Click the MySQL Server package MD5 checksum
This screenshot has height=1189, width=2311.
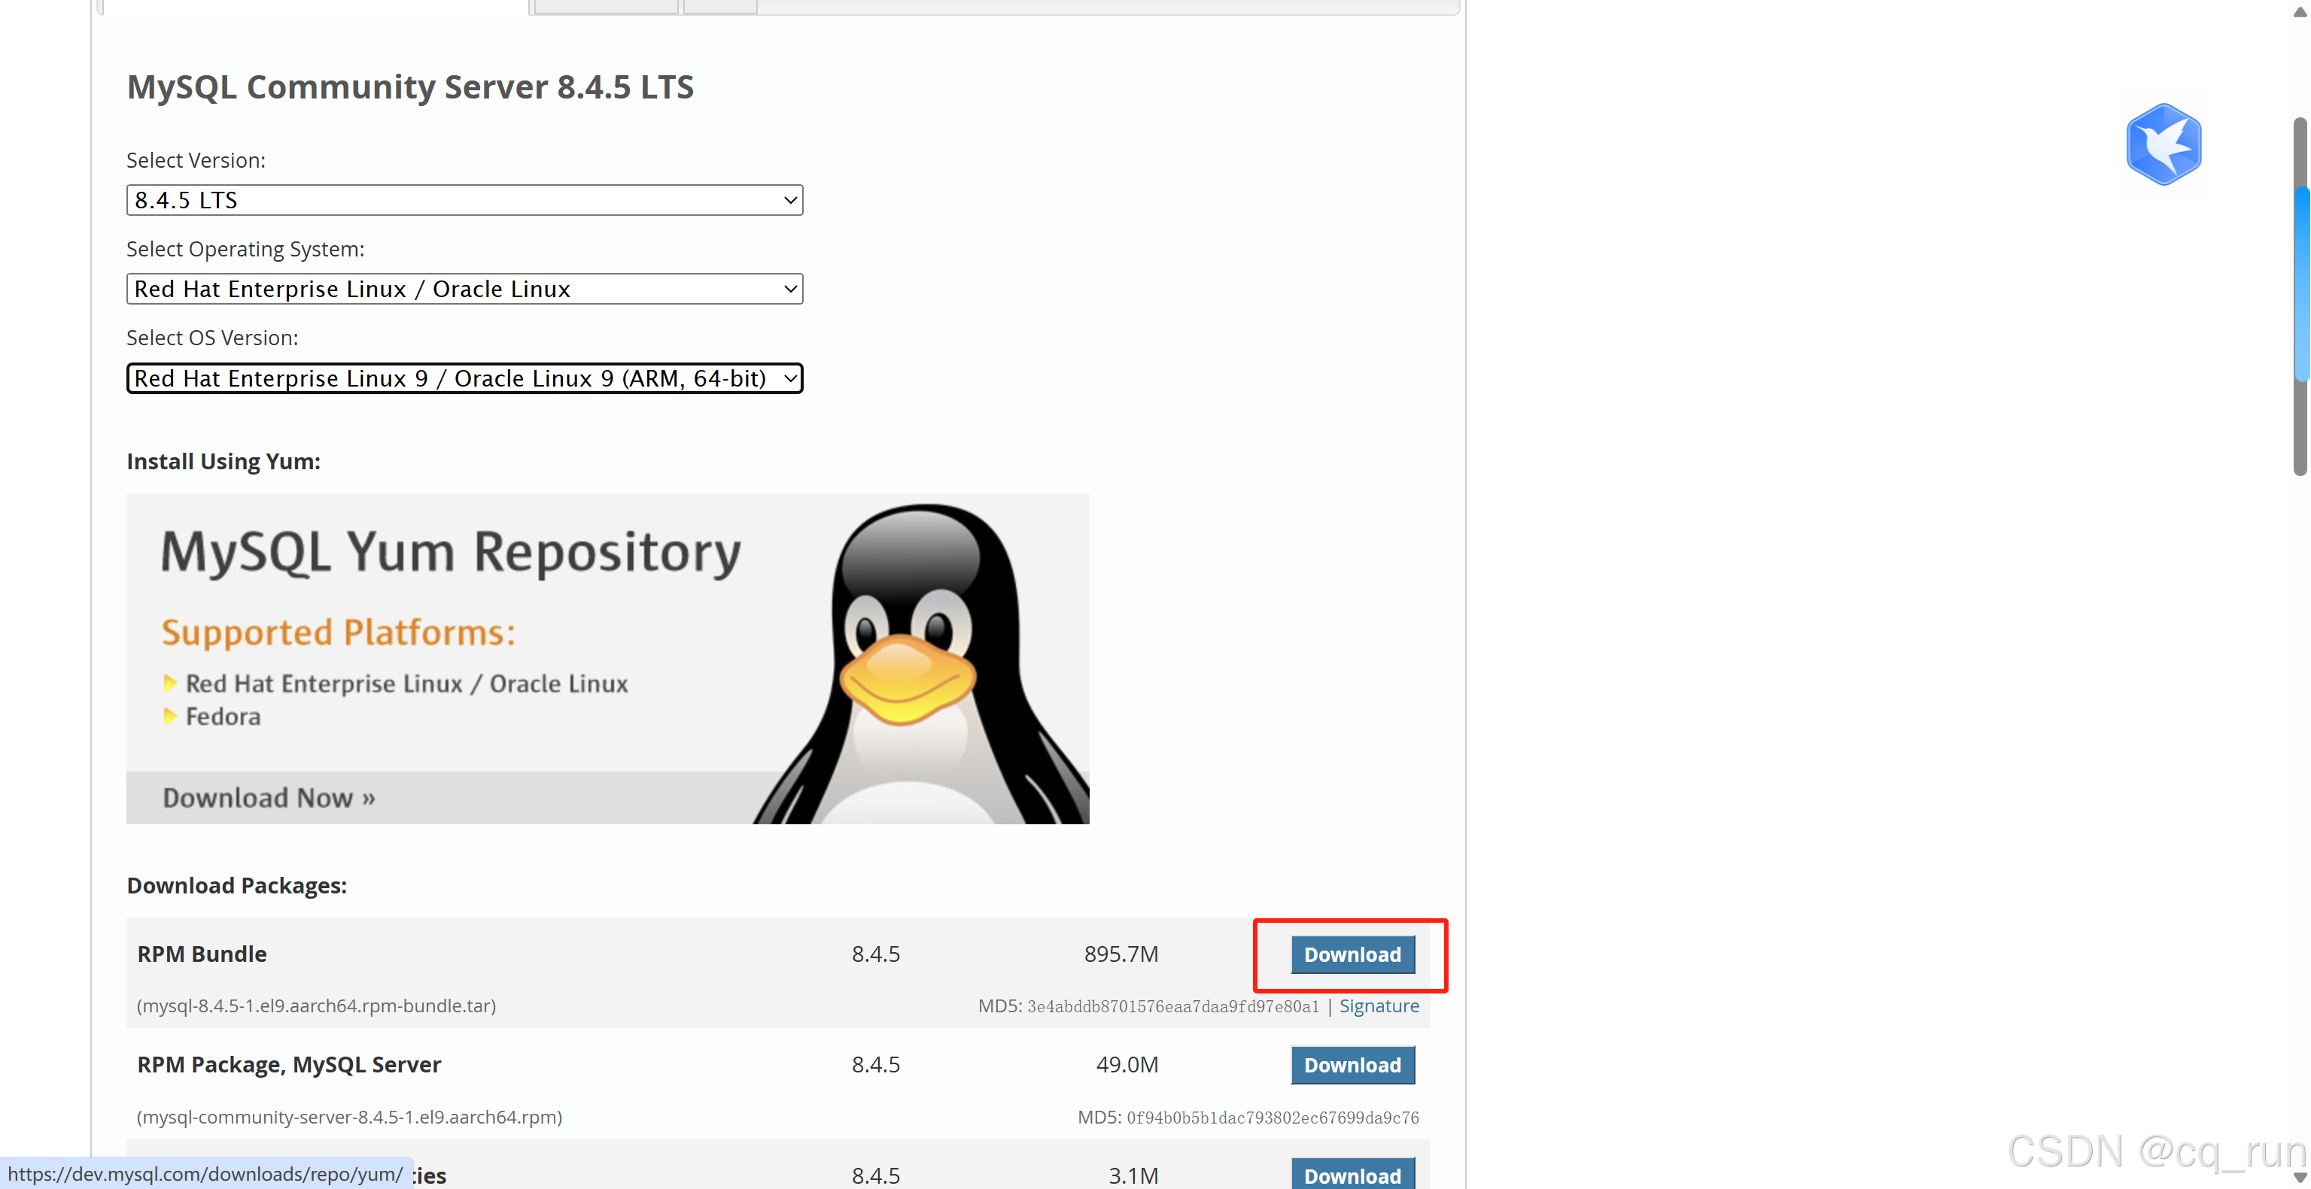[x=1272, y=1118]
